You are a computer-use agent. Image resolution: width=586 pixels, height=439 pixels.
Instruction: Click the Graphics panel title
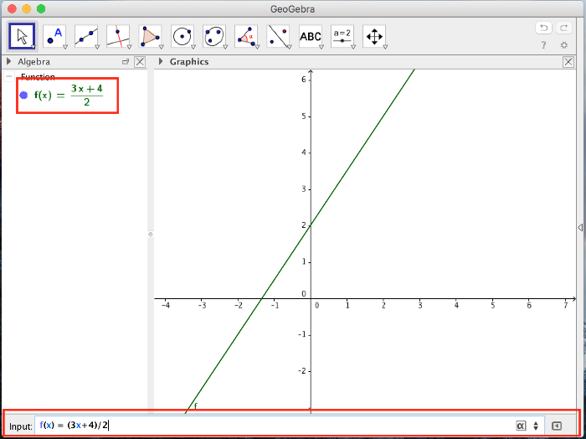189,62
